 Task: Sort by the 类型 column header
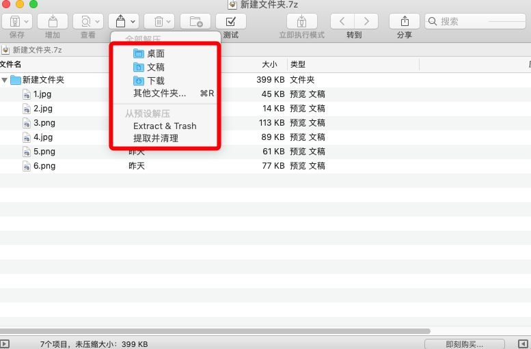pos(298,64)
